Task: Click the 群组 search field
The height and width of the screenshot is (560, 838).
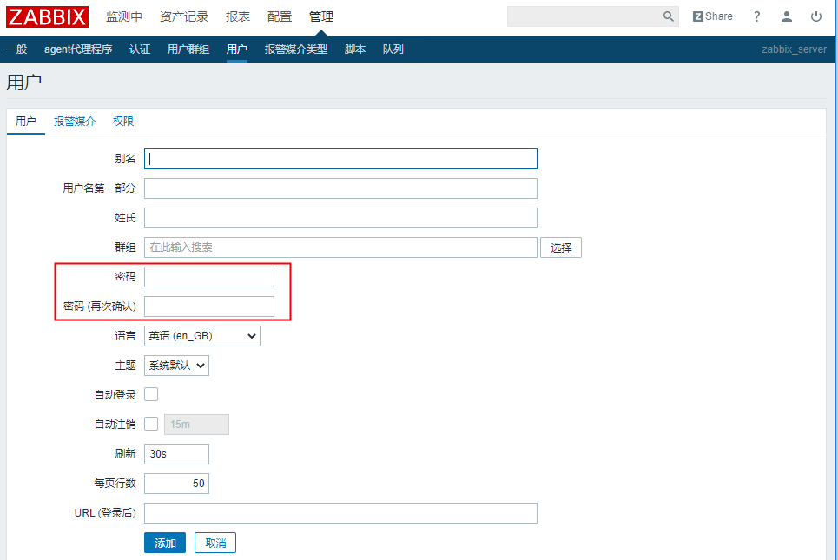Action: tap(340, 247)
